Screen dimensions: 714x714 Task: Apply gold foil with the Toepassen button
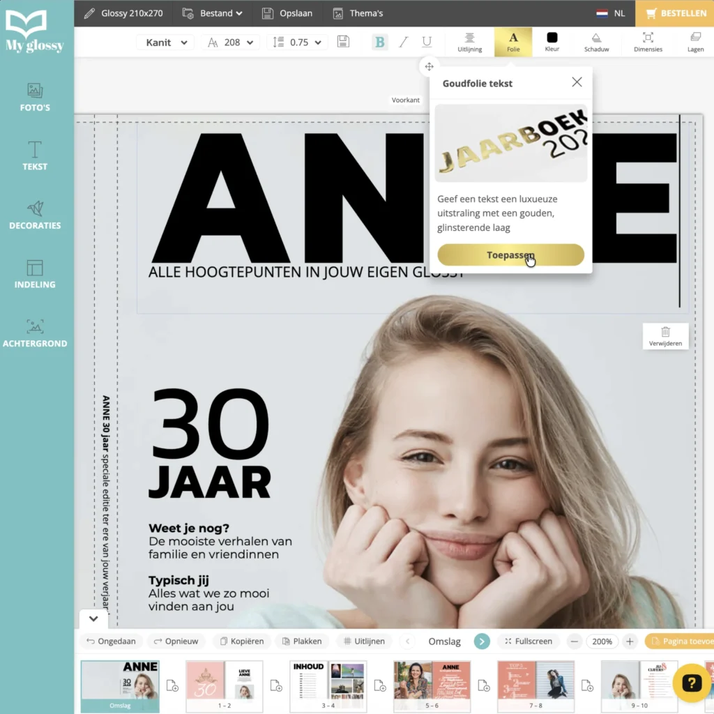[510, 255]
